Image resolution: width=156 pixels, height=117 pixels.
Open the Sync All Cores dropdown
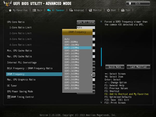click(x=86, y=22)
